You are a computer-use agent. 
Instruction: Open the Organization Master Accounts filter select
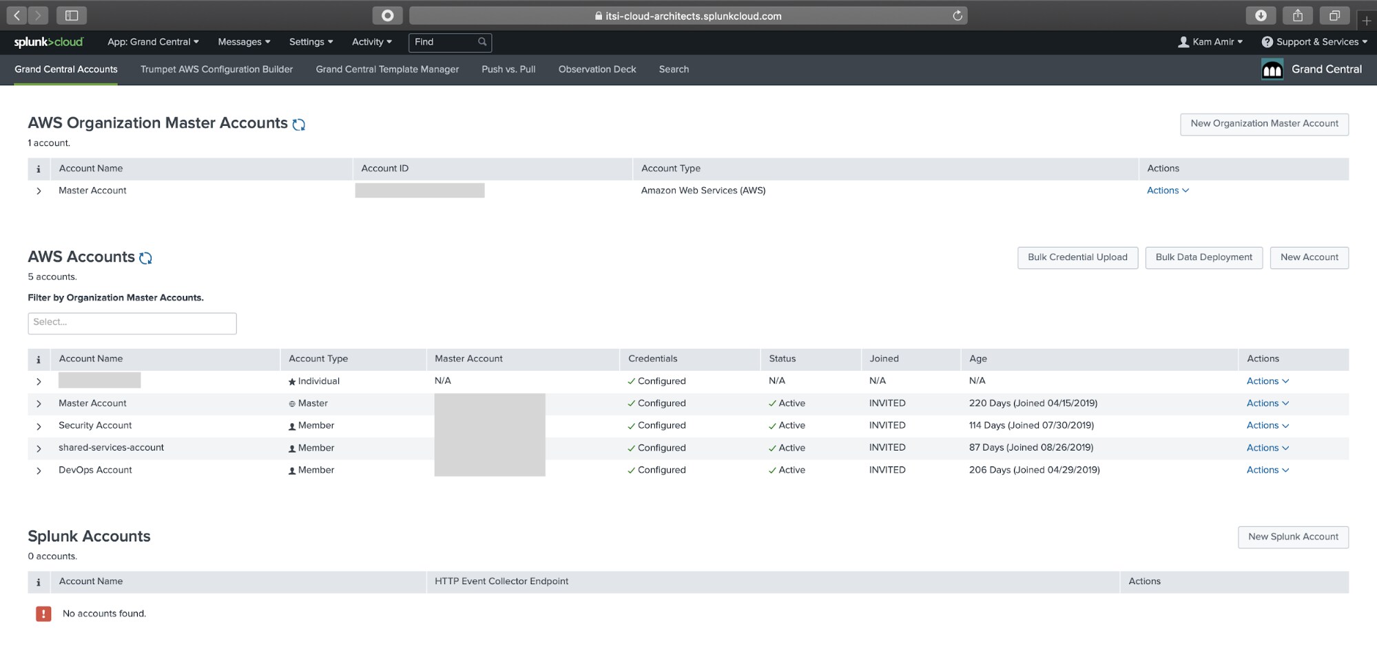click(132, 323)
